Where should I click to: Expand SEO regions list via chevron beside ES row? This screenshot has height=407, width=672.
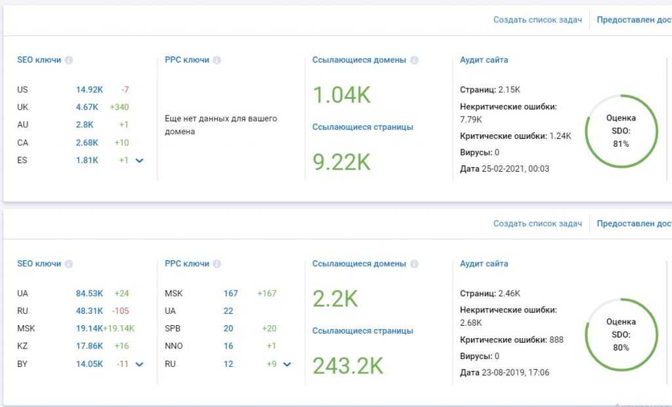[x=139, y=161]
